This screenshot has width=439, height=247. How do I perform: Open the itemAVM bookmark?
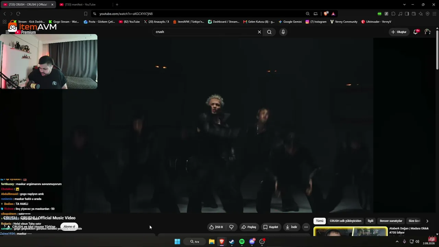point(189,22)
